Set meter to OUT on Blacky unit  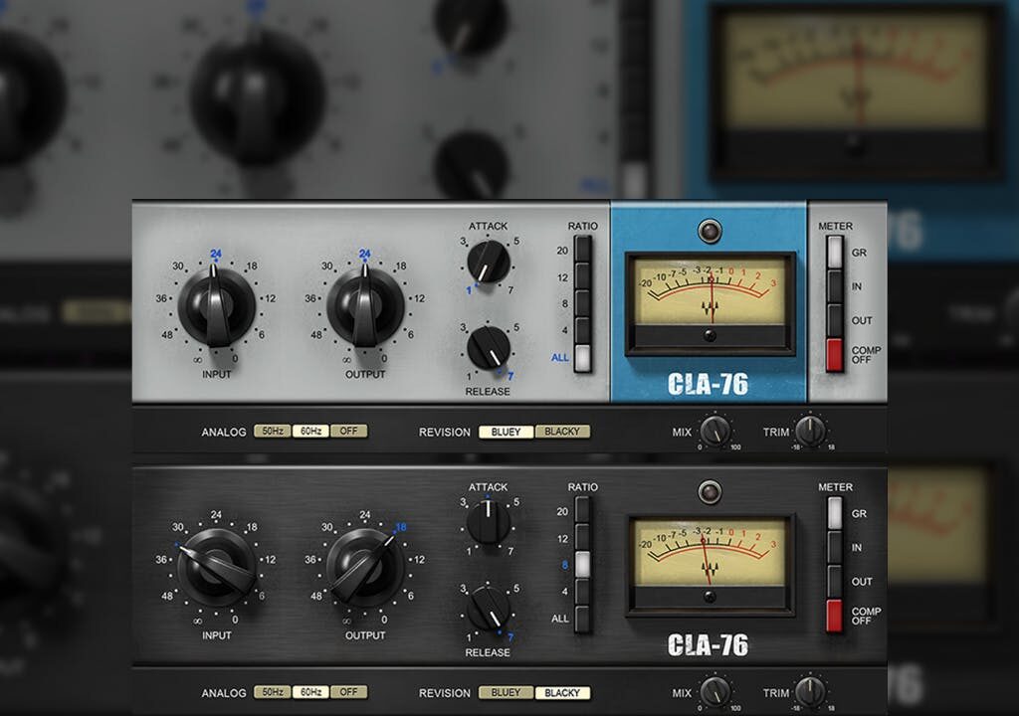point(835,582)
